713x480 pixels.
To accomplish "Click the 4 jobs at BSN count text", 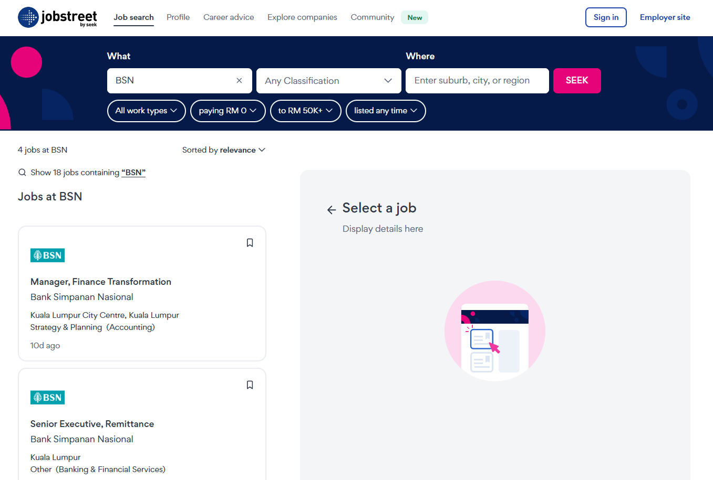I will (x=43, y=150).
